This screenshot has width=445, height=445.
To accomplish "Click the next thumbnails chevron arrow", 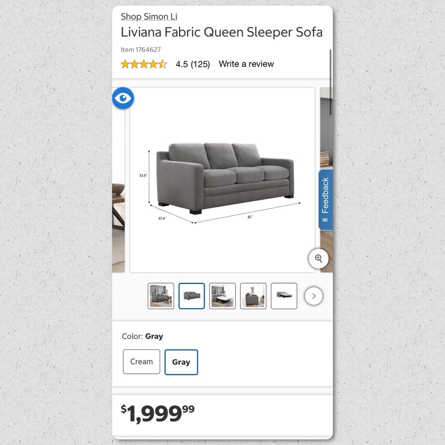I will [314, 296].
